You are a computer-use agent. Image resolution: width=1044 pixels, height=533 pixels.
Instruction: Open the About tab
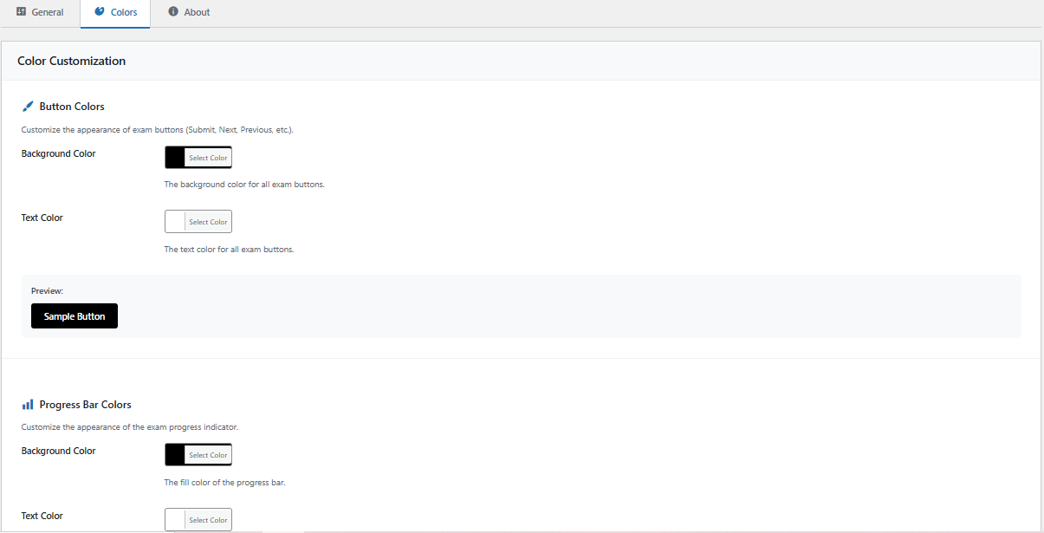[x=197, y=12]
